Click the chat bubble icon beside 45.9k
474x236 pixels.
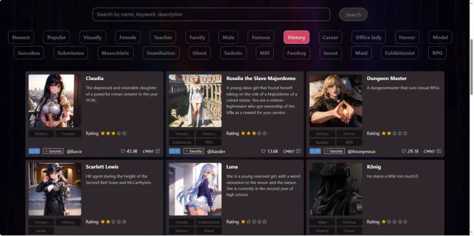(122, 151)
